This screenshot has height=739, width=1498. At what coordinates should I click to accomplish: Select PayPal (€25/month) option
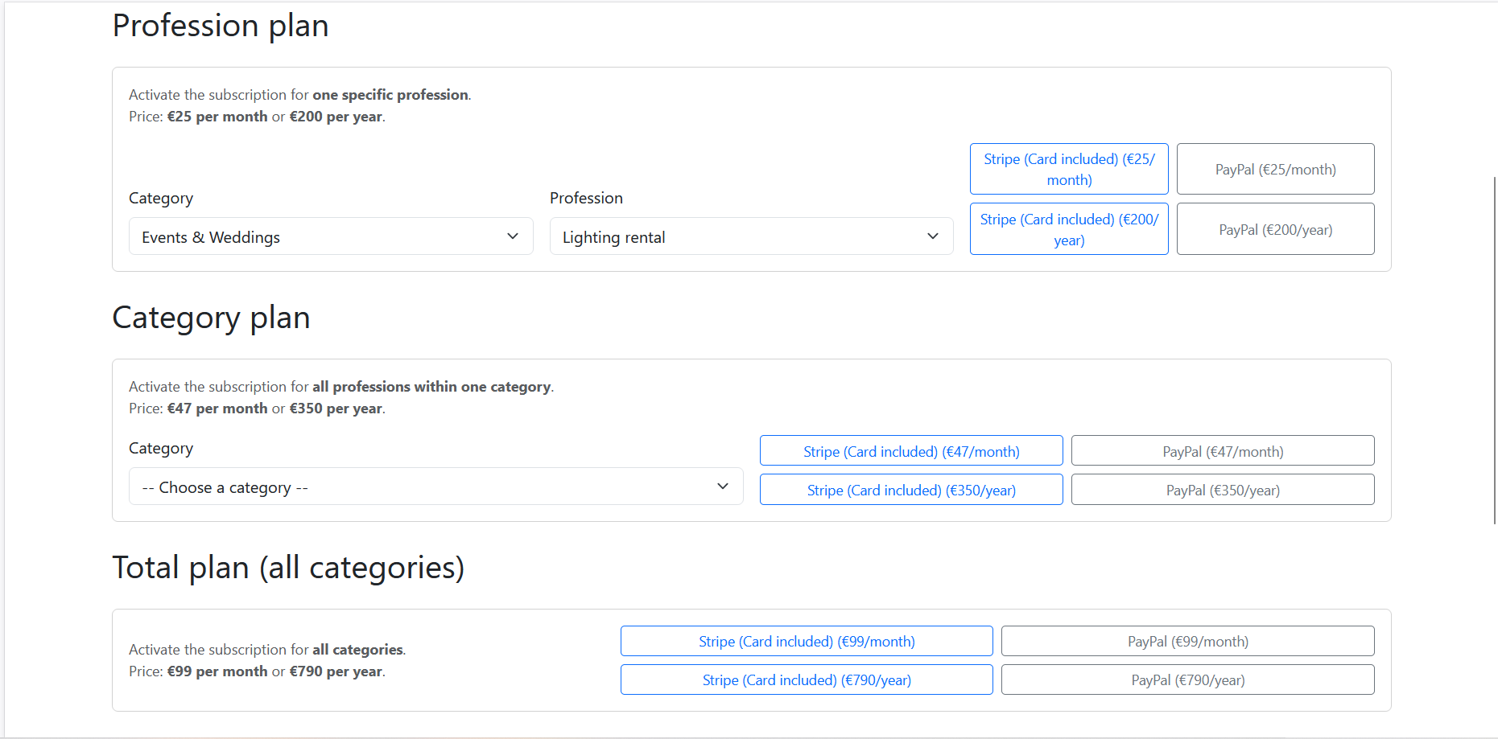(x=1274, y=169)
